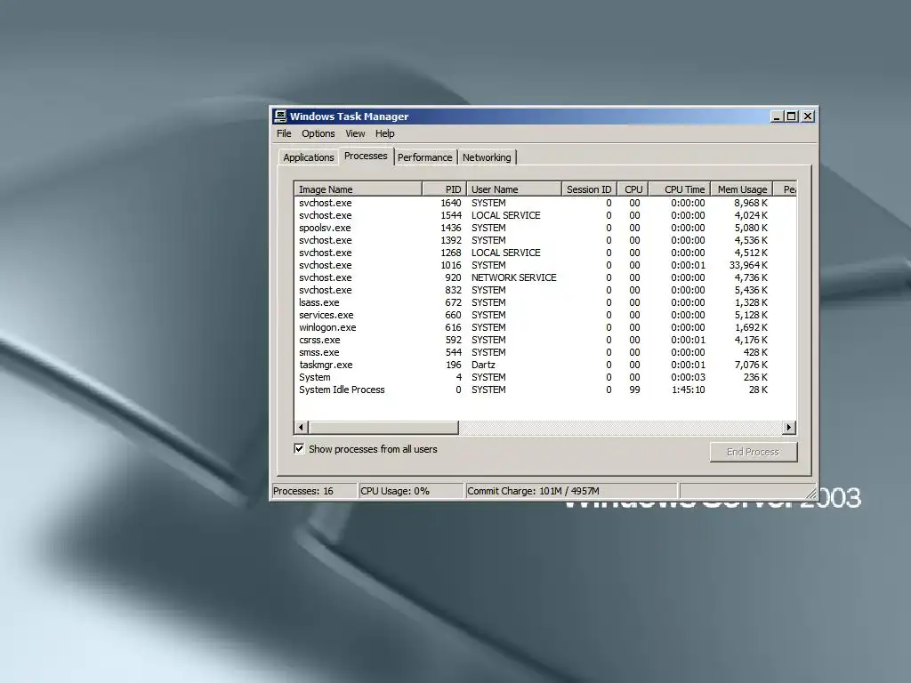Click the Task Manager title bar icon
This screenshot has width=911, height=683.
(x=280, y=117)
